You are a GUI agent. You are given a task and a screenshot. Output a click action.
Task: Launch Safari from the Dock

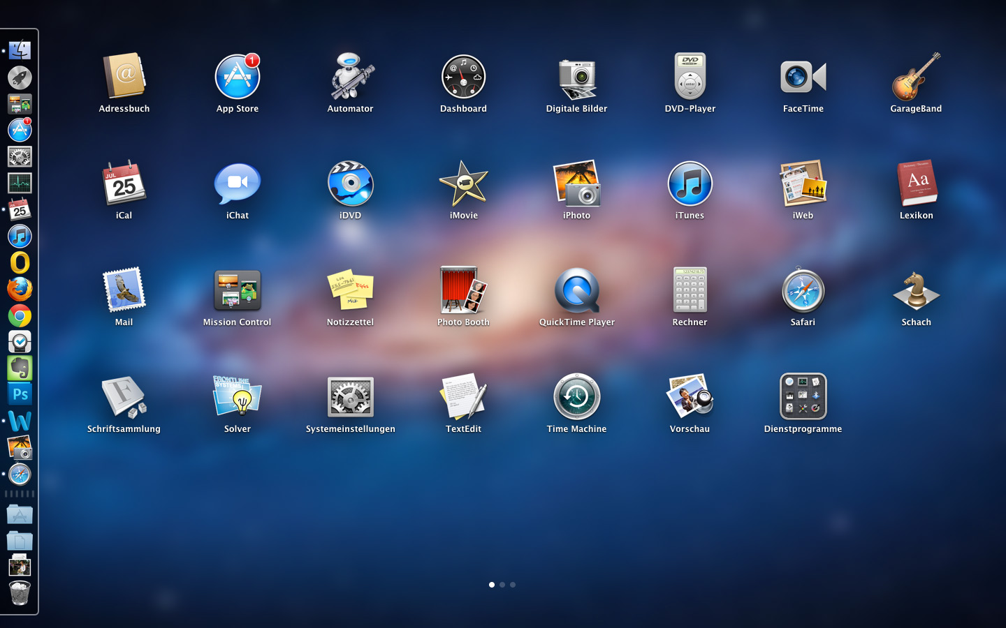[x=20, y=474]
